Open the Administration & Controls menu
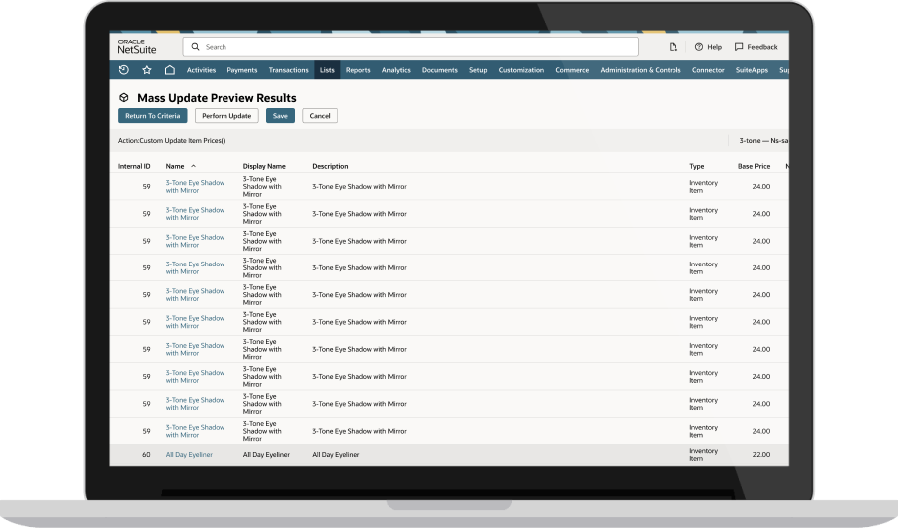Image resolution: width=898 pixels, height=528 pixels. click(x=641, y=70)
